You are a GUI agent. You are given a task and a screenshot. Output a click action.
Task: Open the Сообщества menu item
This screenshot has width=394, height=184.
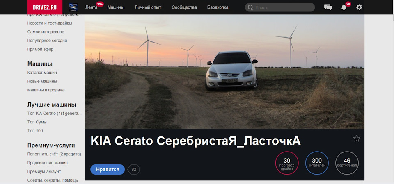pos(184,7)
